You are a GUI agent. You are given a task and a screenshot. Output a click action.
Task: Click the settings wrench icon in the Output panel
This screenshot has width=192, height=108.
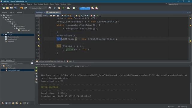pos(36,82)
